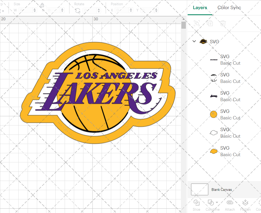Click the top-level SVG group name
The width and height of the screenshot is (261, 213).
[214, 41]
